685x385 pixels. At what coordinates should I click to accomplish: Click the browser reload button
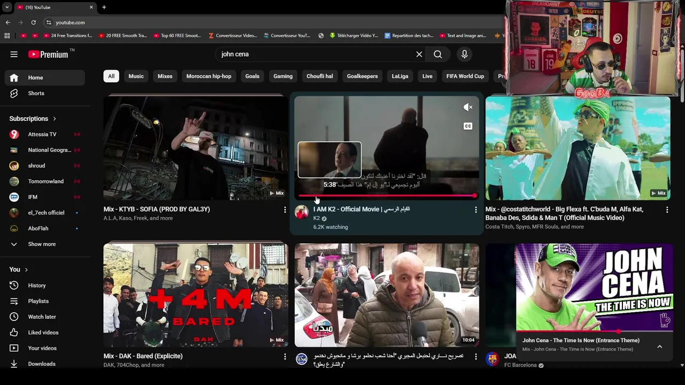coord(33,22)
